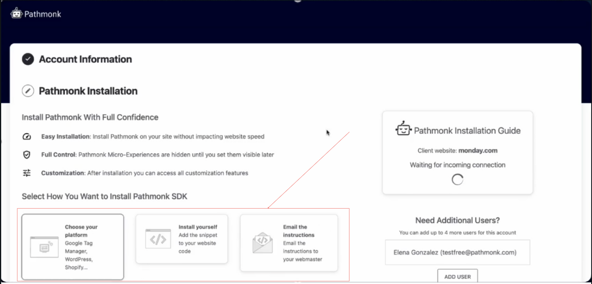Click the browser window icon in Choose your platform card

(x=44, y=247)
